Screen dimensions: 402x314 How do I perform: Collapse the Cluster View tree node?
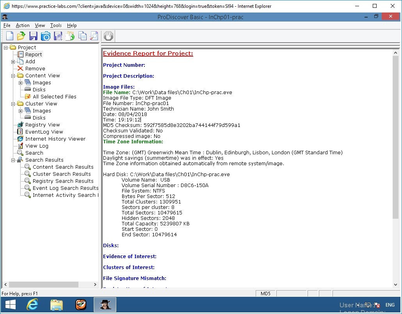13,104
